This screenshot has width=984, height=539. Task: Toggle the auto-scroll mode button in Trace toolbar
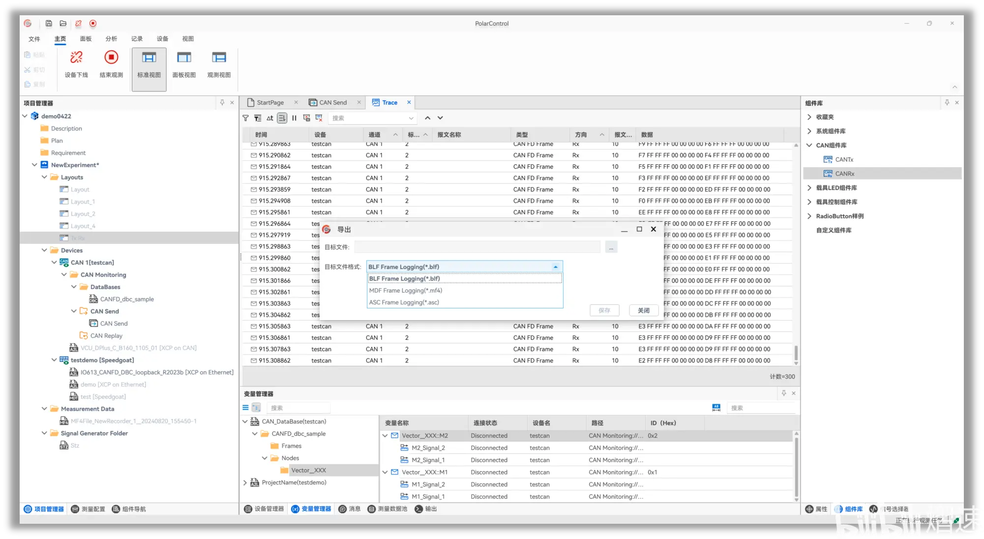(x=282, y=118)
